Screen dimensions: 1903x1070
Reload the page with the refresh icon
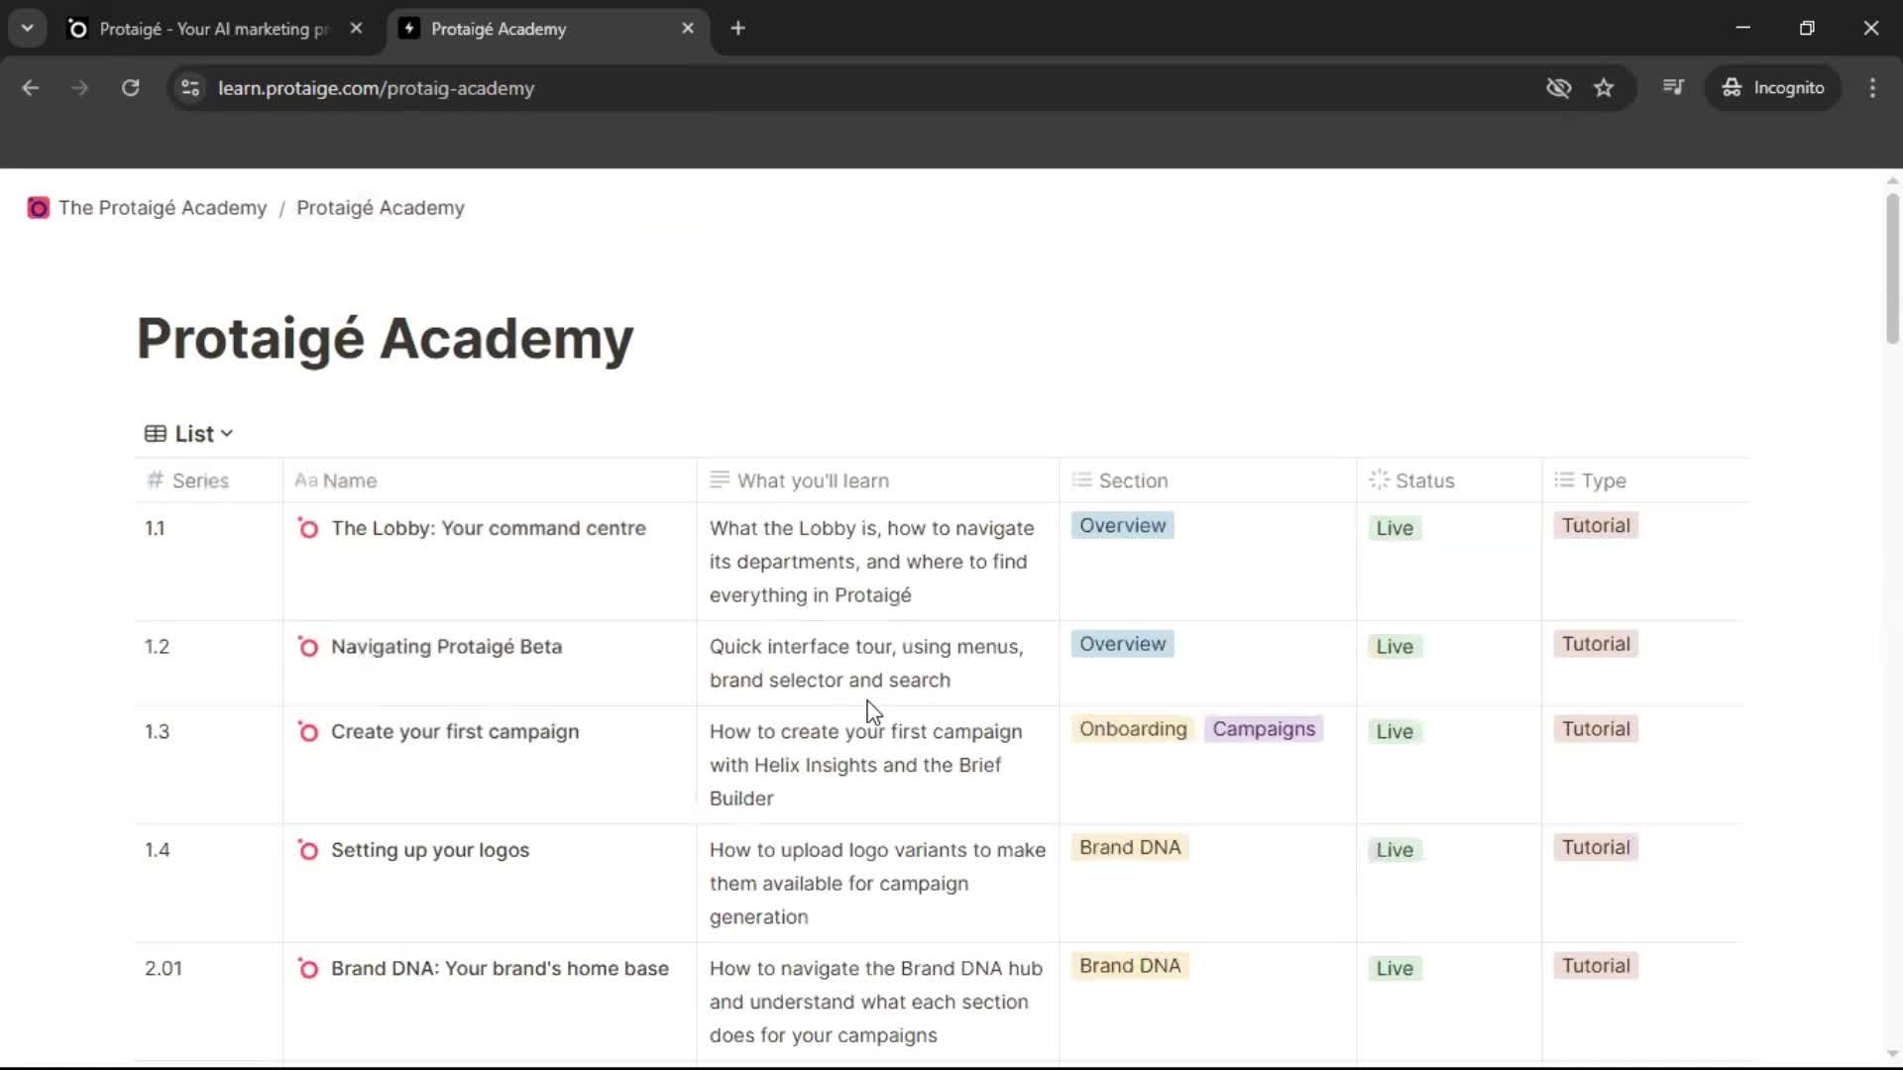130,88
